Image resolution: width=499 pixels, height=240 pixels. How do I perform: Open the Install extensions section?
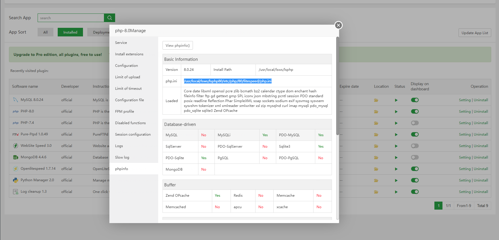(x=129, y=54)
